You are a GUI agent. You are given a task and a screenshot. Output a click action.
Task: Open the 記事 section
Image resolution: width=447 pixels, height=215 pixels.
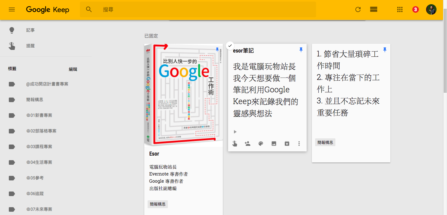click(30, 30)
